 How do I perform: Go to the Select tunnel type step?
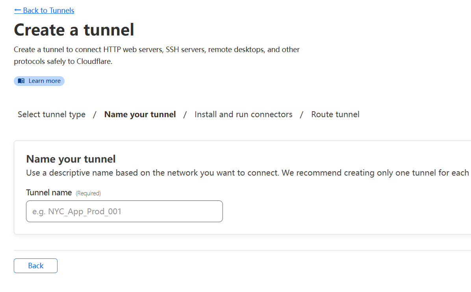coord(52,114)
